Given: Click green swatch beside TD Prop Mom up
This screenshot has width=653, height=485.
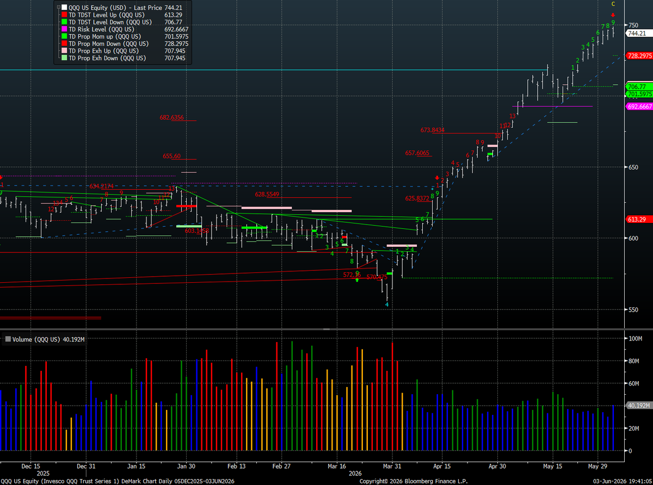Looking at the screenshot, I should coord(64,36).
